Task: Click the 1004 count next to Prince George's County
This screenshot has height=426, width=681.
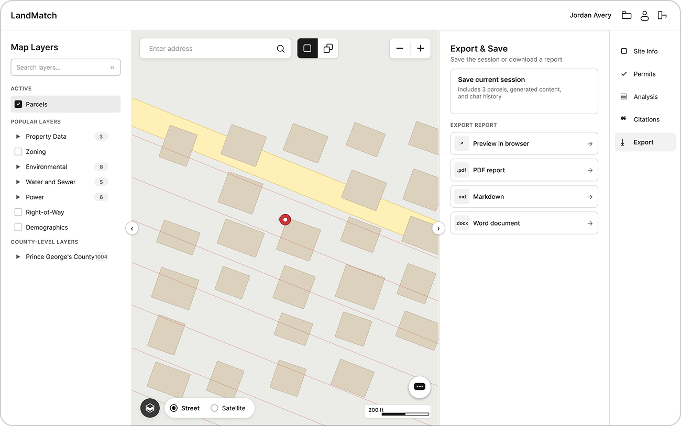Action: tap(101, 257)
